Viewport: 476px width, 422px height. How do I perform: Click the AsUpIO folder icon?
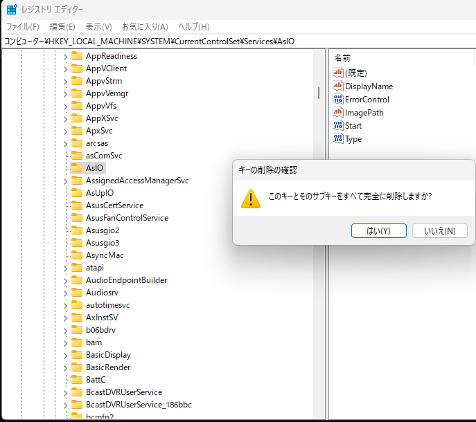pyautogui.click(x=77, y=192)
